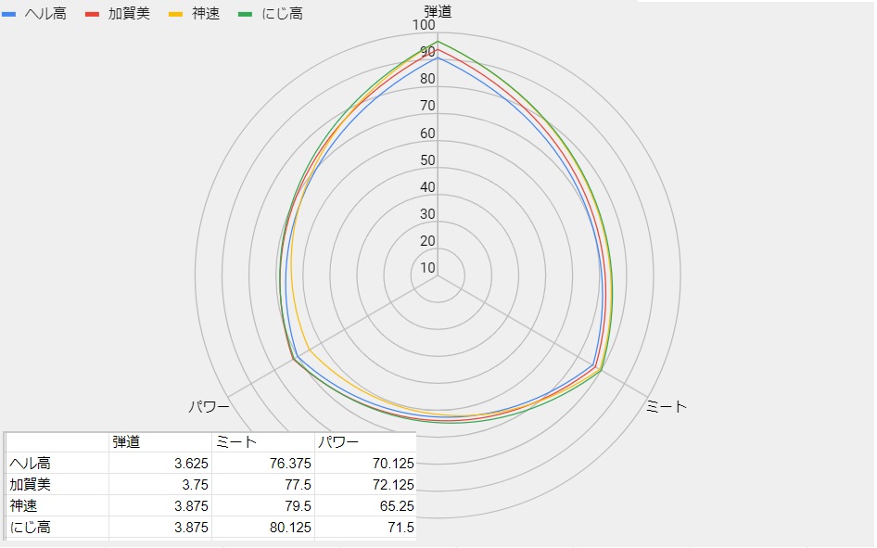Select the 神速 legend label text
The width and height of the screenshot is (877, 548).
[205, 14]
